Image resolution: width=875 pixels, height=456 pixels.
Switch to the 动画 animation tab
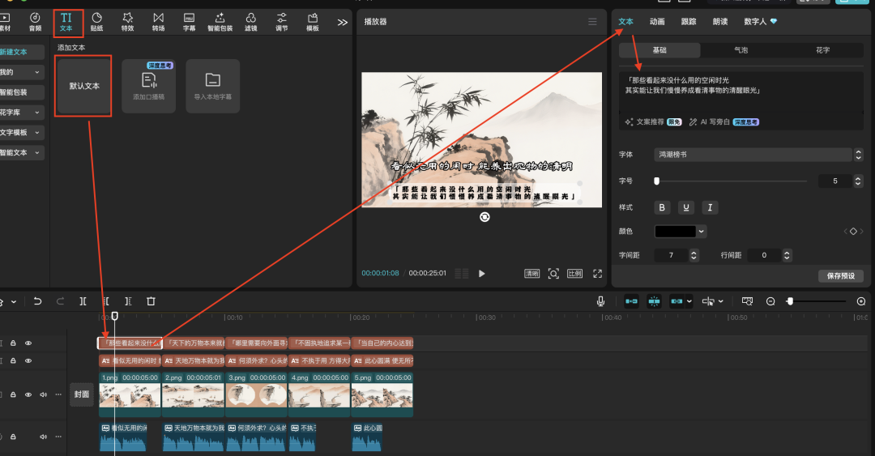(657, 22)
